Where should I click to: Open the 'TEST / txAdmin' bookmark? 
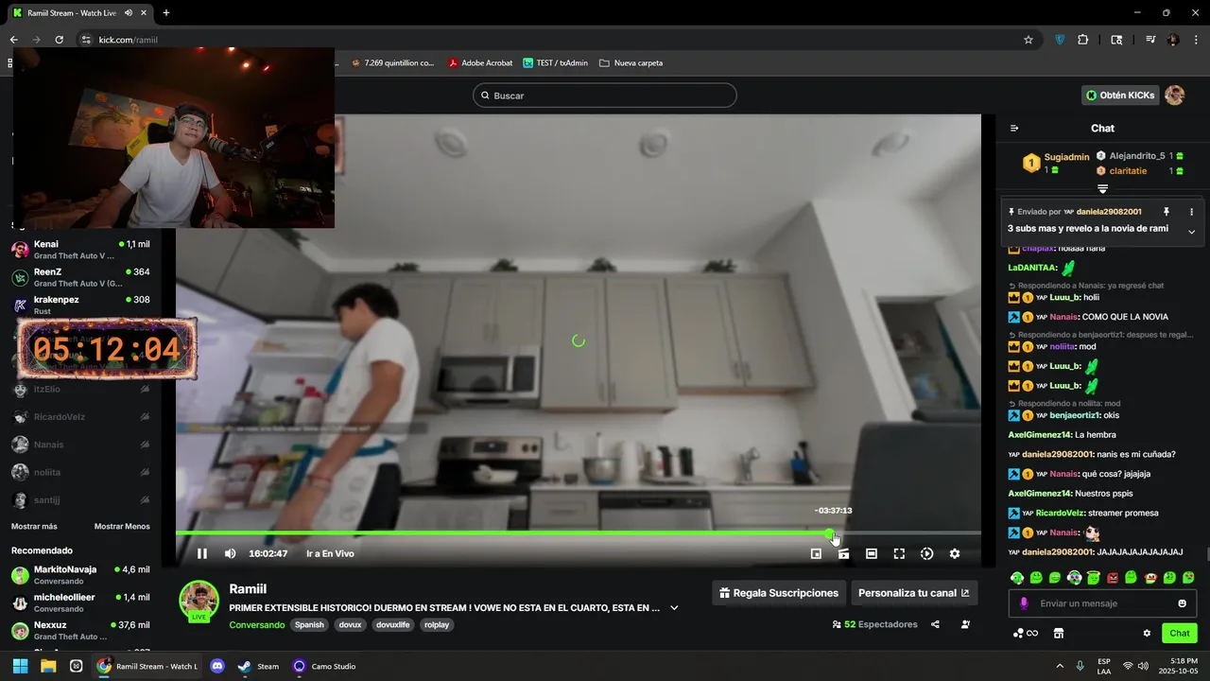555,63
